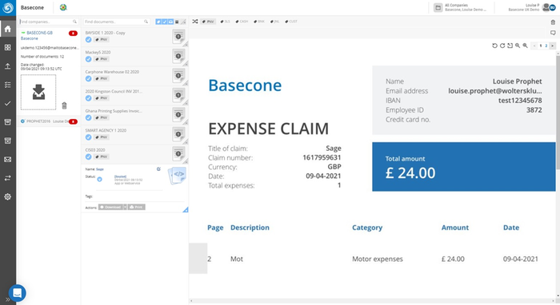This screenshot has height=305, width=560.
Task: Toggle the black square filter button
Action: (x=177, y=22)
